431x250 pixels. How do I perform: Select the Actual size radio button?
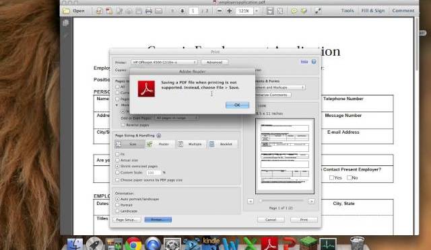point(117,160)
